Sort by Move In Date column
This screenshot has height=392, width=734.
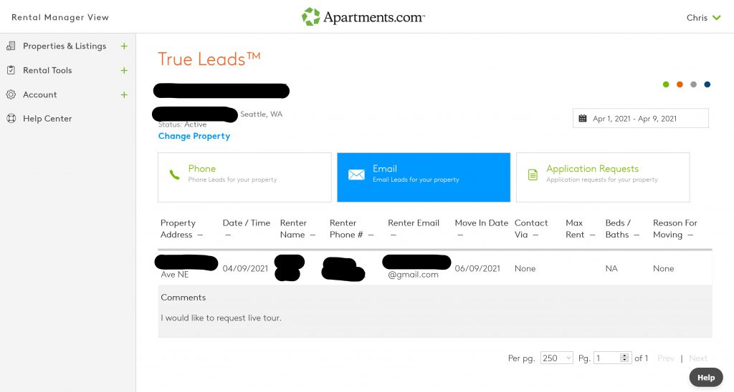coord(481,228)
